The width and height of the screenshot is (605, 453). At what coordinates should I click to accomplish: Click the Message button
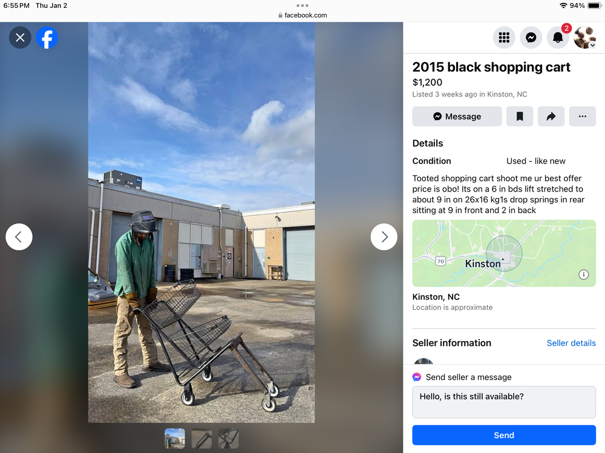(x=457, y=117)
